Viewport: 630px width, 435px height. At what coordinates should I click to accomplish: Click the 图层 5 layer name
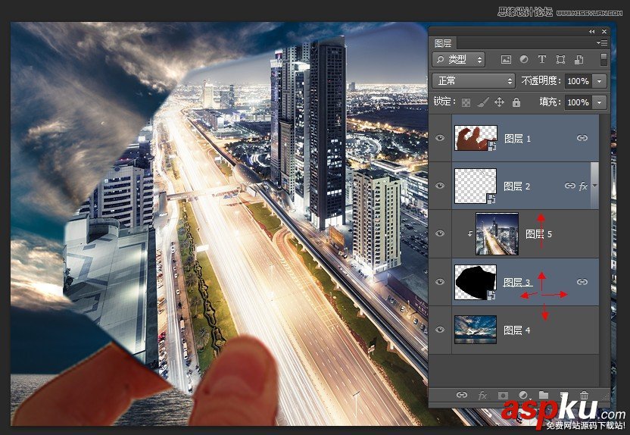coord(539,234)
